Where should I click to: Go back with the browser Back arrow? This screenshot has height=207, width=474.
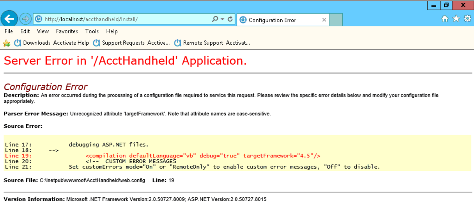(x=9, y=18)
